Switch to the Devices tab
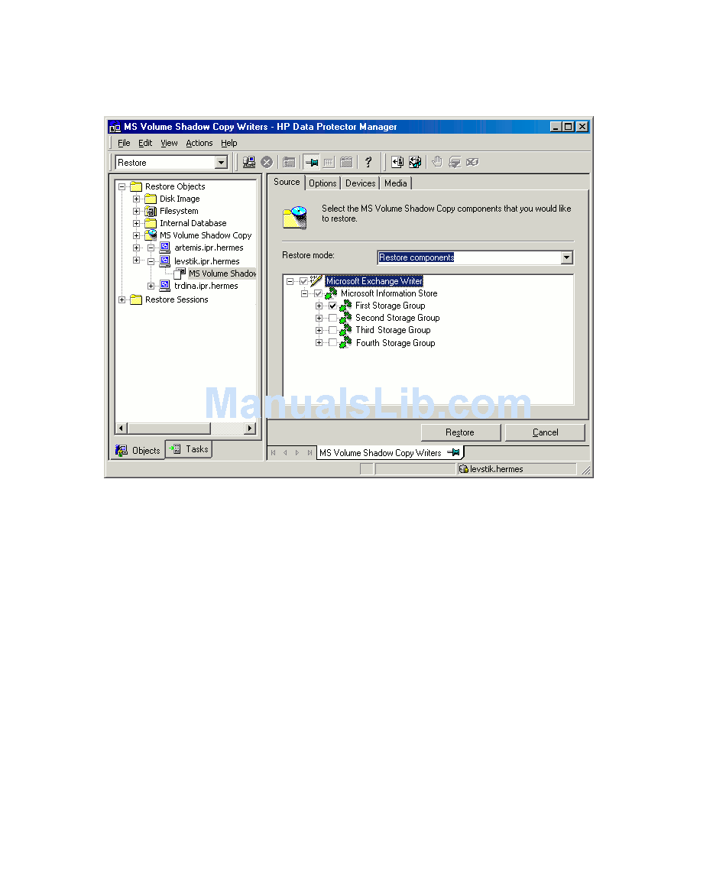The width and height of the screenshot is (726, 890). [x=361, y=183]
